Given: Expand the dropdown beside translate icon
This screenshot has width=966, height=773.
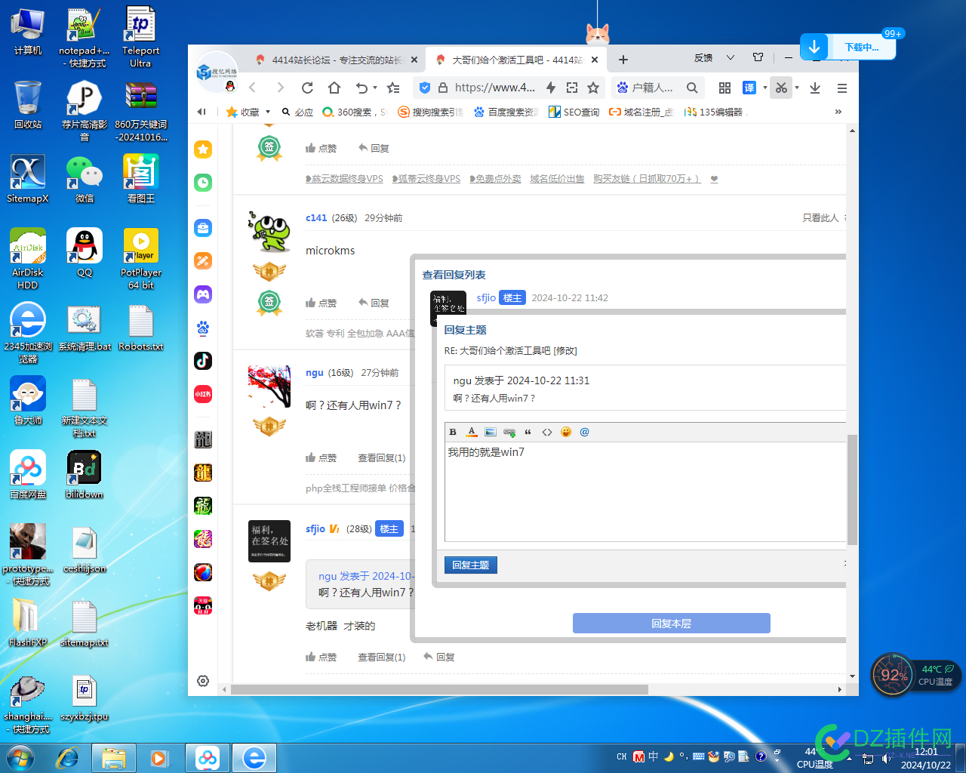Looking at the screenshot, I should [x=764, y=88].
